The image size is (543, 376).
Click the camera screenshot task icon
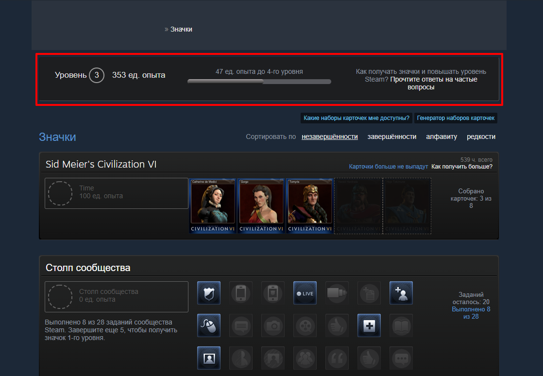(273, 325)
